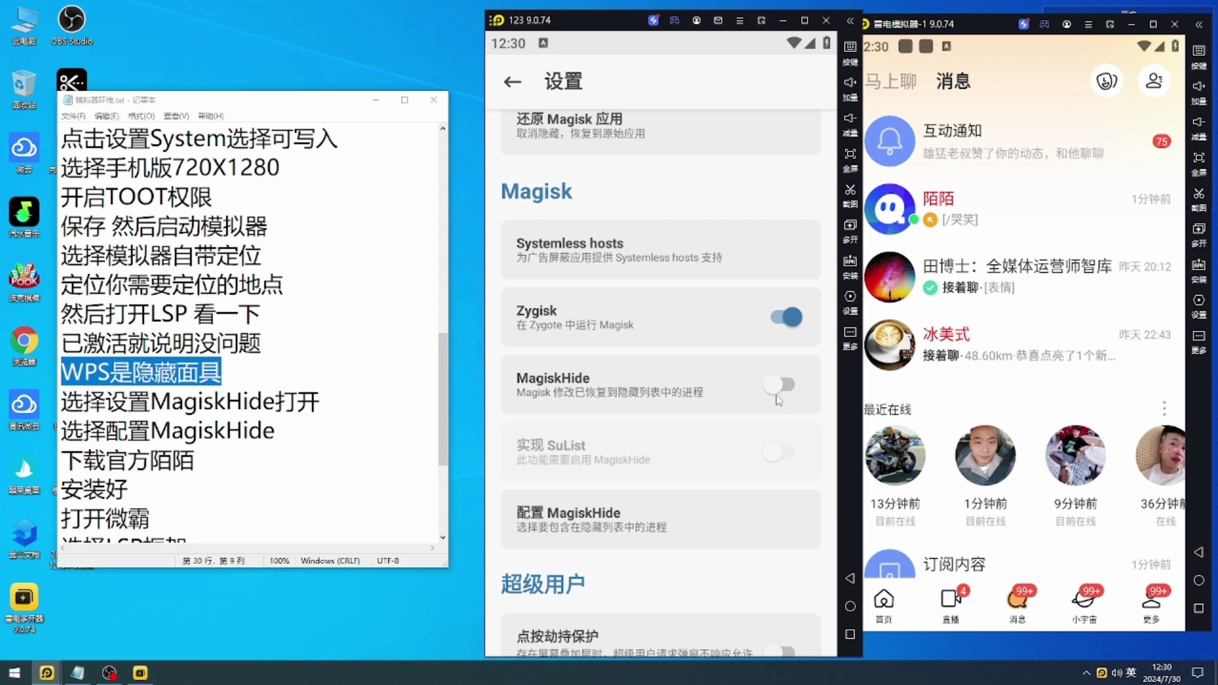
Task: Switch to 马上聊 tab in Momo
Action: pyautogui.click(x=891, y=81)
